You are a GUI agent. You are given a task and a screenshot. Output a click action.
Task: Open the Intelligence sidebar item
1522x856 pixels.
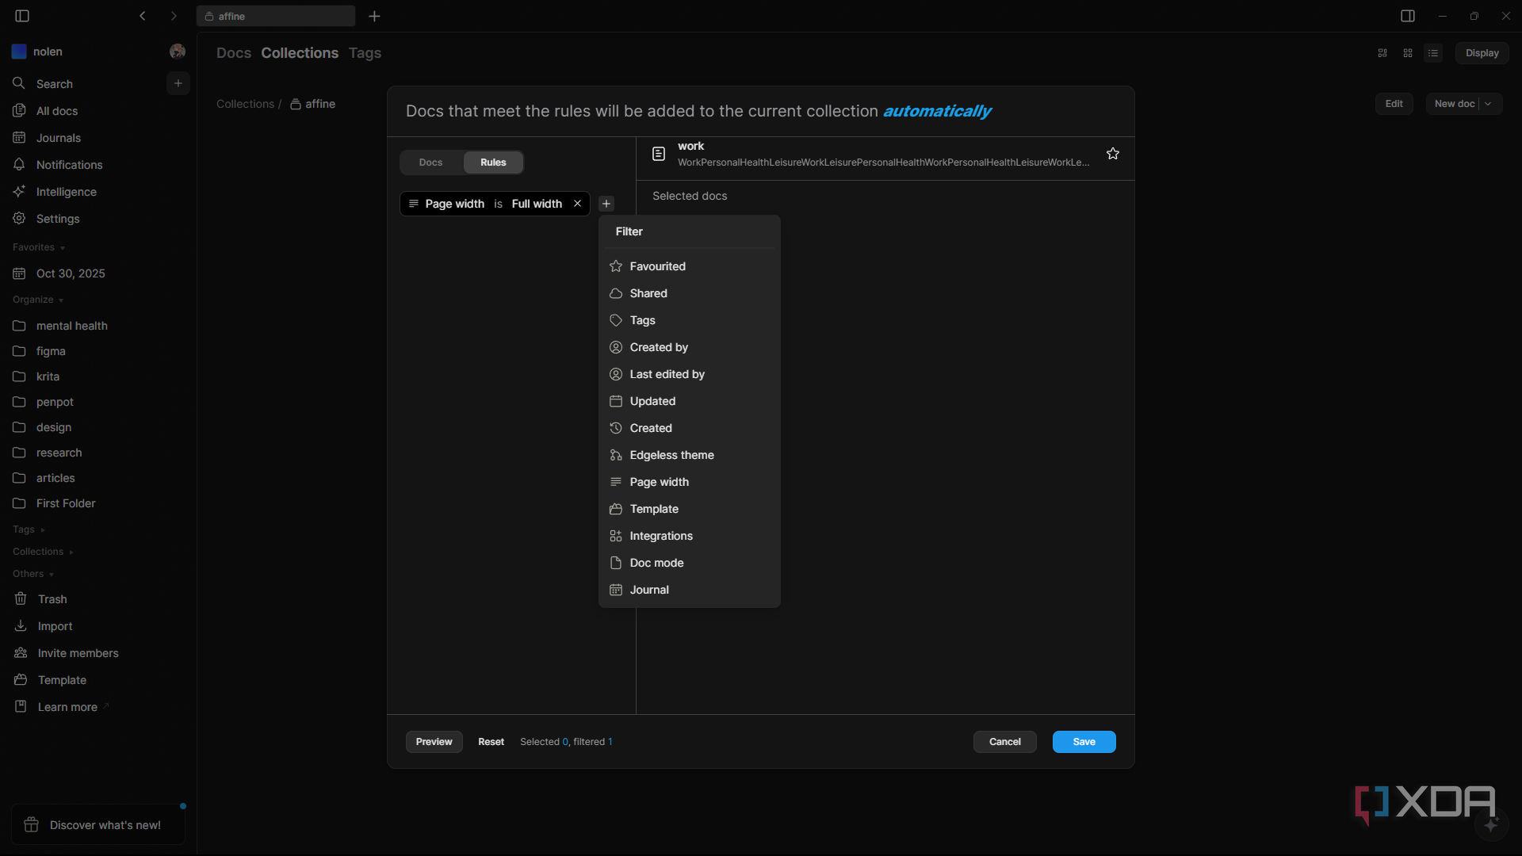[98, 192]
